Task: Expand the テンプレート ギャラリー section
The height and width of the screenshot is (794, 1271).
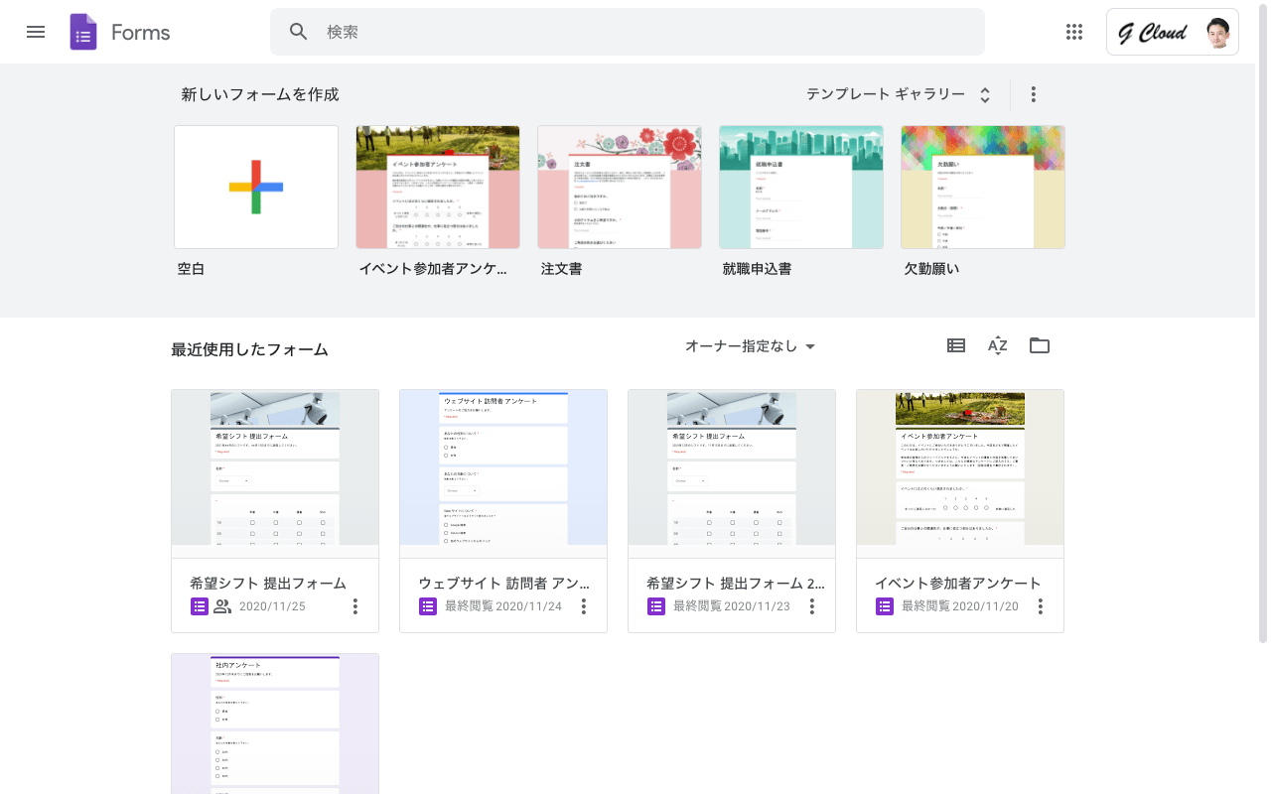Action: coord(898,94)
